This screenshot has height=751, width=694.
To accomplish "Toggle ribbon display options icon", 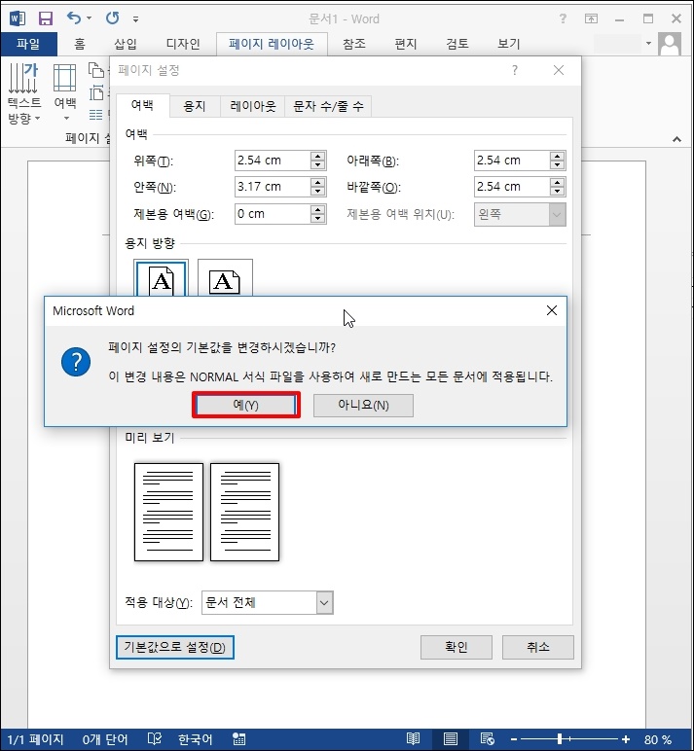I will pos(591,18).
